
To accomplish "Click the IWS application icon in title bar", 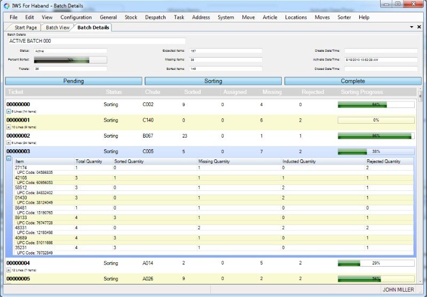I will (5, 5).
